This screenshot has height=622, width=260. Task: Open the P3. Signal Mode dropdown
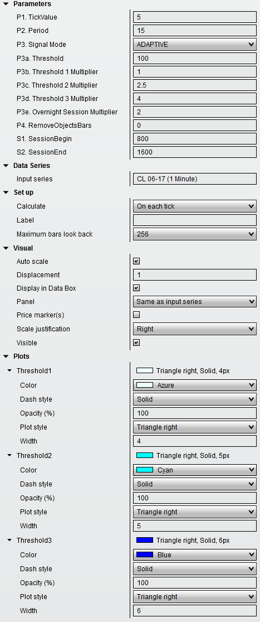pos(195,45)
